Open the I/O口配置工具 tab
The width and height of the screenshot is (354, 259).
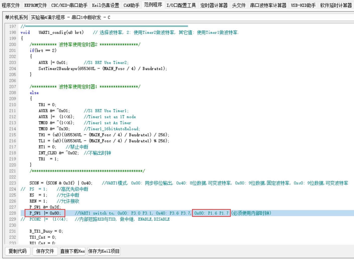181,5
